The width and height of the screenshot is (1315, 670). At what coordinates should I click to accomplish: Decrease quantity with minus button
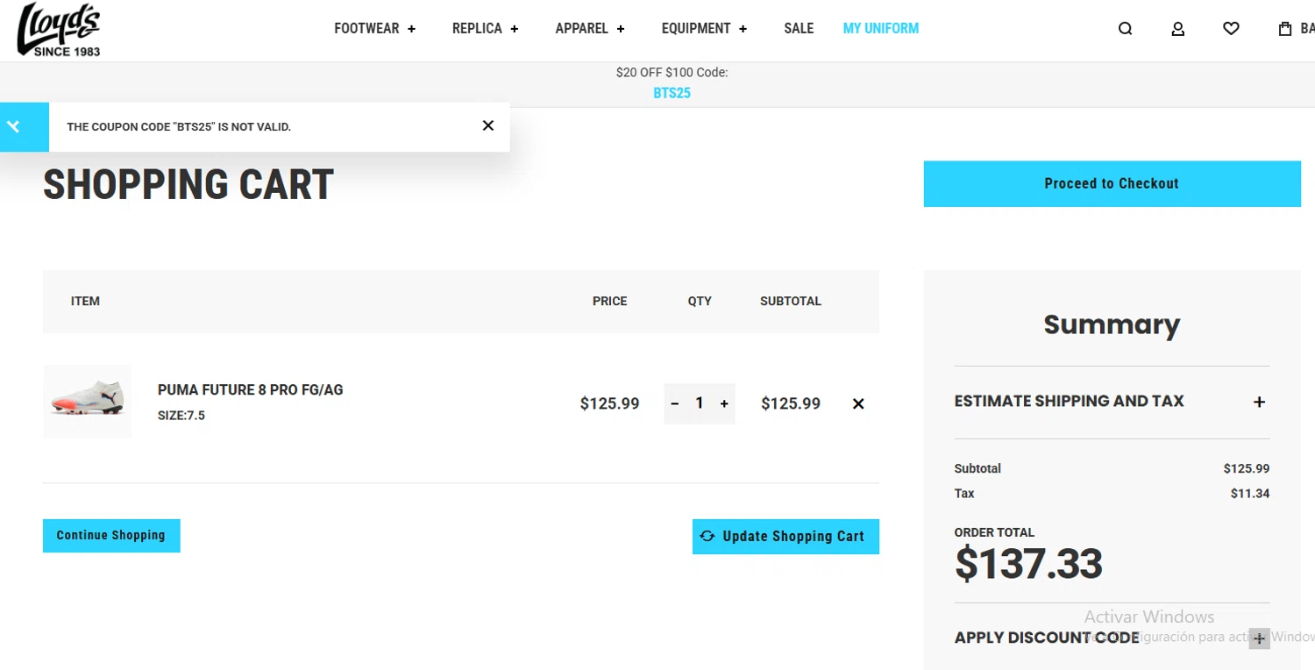[x=675, y=404]
